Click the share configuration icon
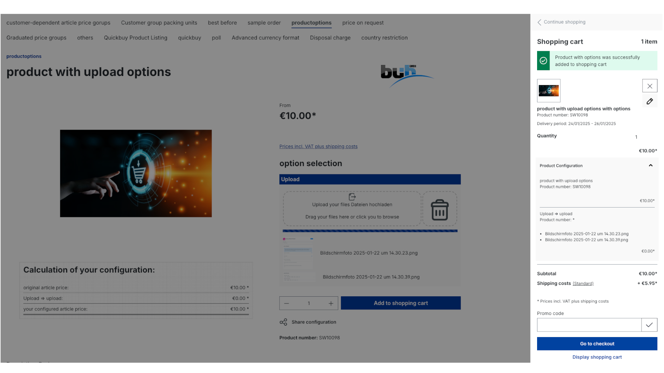 tap(283, 322)
